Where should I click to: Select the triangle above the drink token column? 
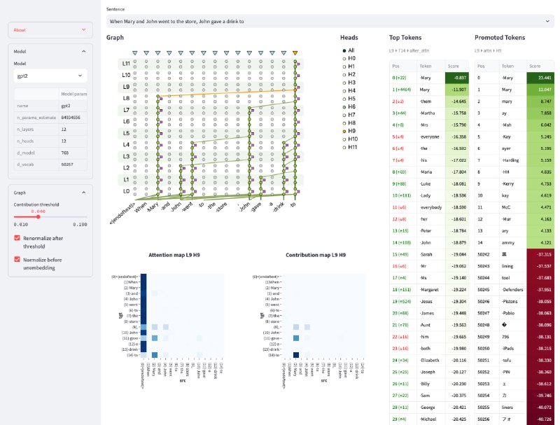284,53
